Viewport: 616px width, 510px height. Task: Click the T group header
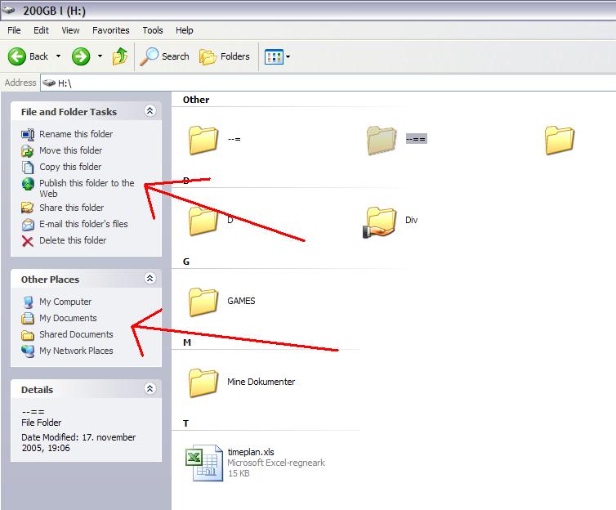pyautogui.click(x=185, y=423)
